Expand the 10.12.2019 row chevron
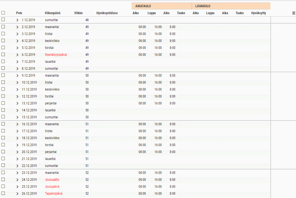Screen dimensions: 296x198 coord(17,82)
